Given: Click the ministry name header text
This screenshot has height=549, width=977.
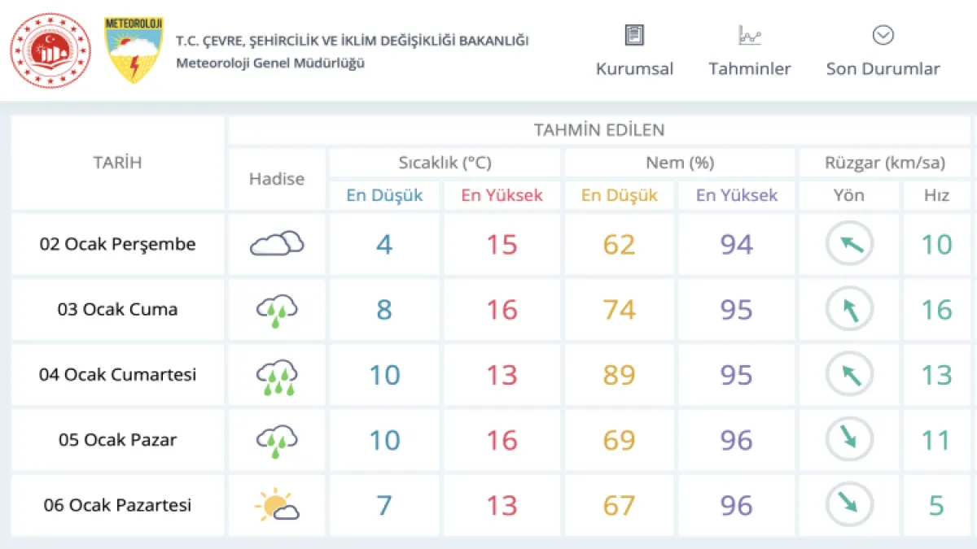Looking at the screenshot, I should (x=352, y=41).
